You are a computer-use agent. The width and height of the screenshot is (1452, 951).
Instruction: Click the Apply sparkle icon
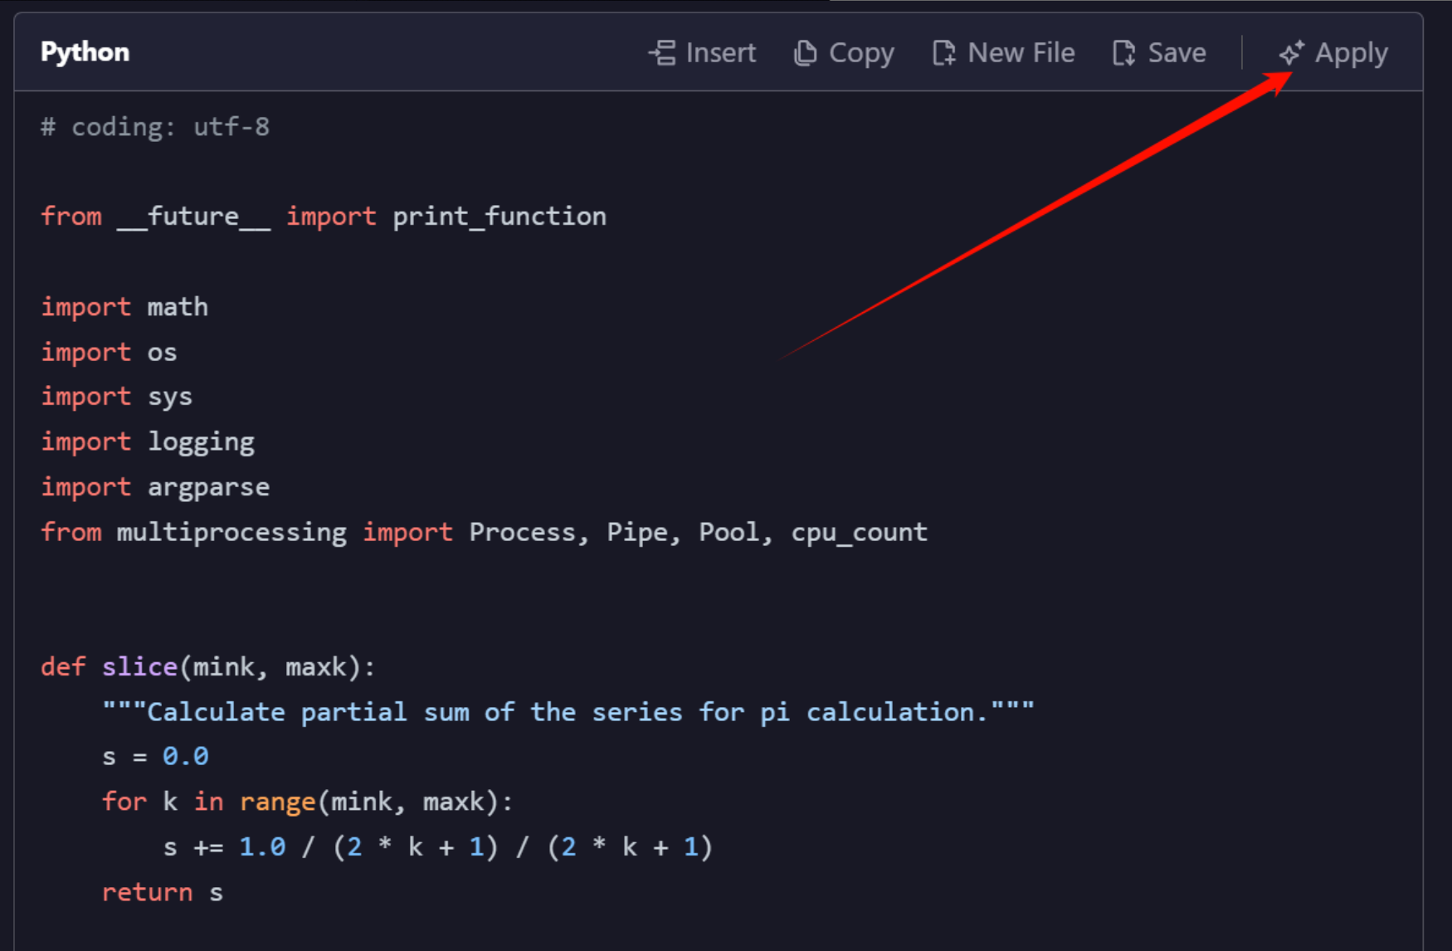click(1291, 53)
